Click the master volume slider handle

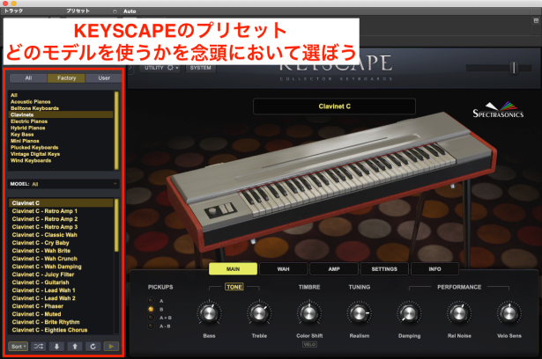pyautogui.click(x=514, y=68)
